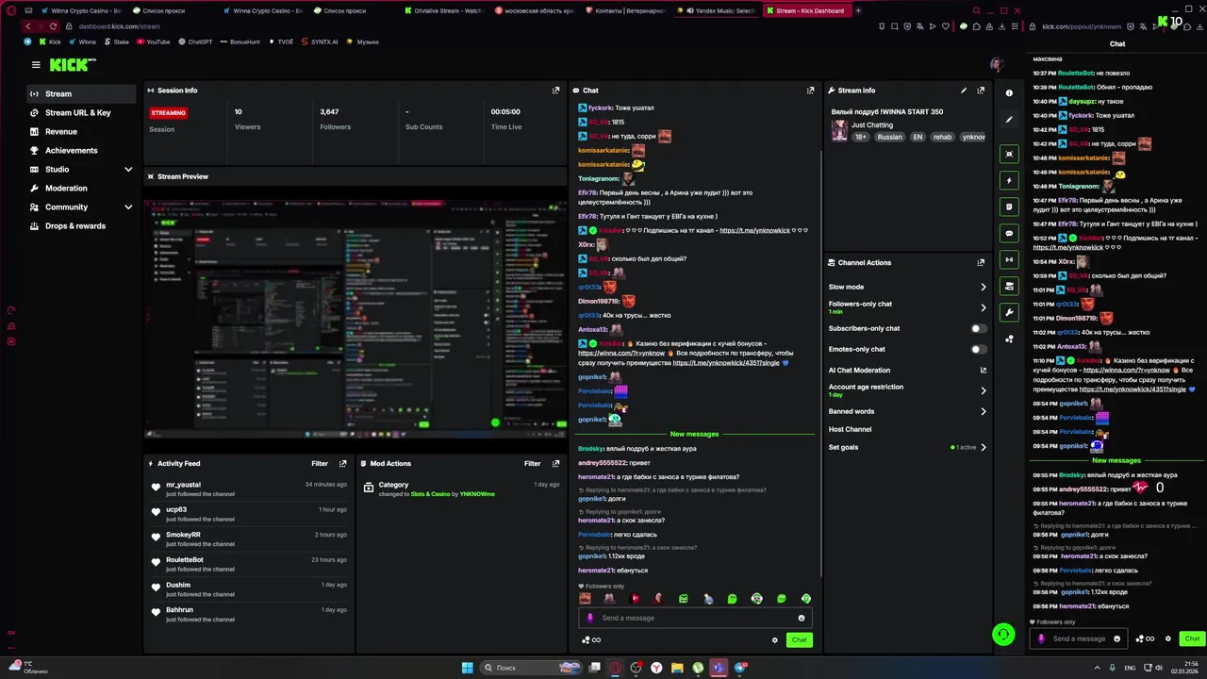Click the Chat send button in the popout chat

coord(1192,638)
